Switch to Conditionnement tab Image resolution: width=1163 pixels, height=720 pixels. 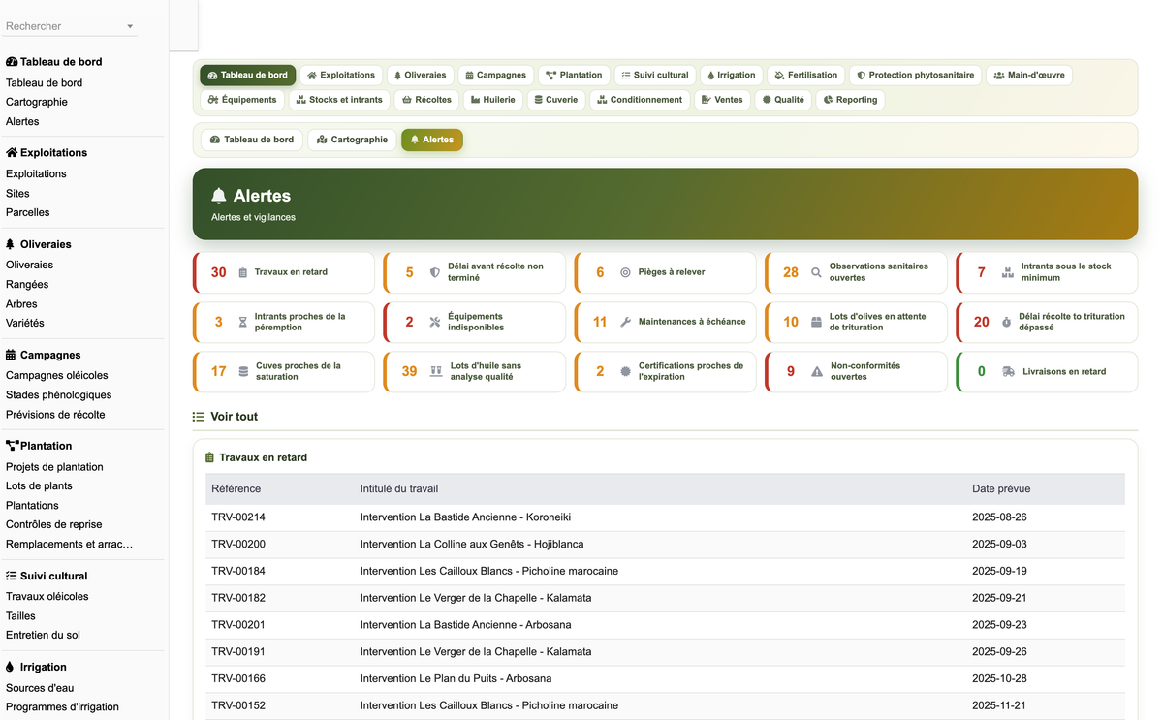point(640,100)
